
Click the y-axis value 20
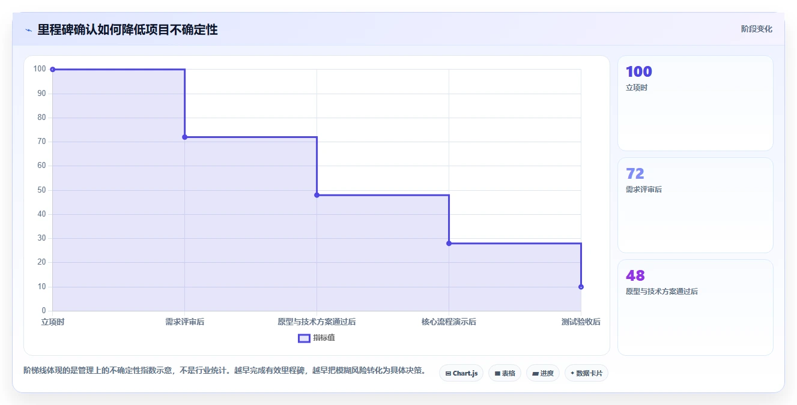click(x=42, y=263)
